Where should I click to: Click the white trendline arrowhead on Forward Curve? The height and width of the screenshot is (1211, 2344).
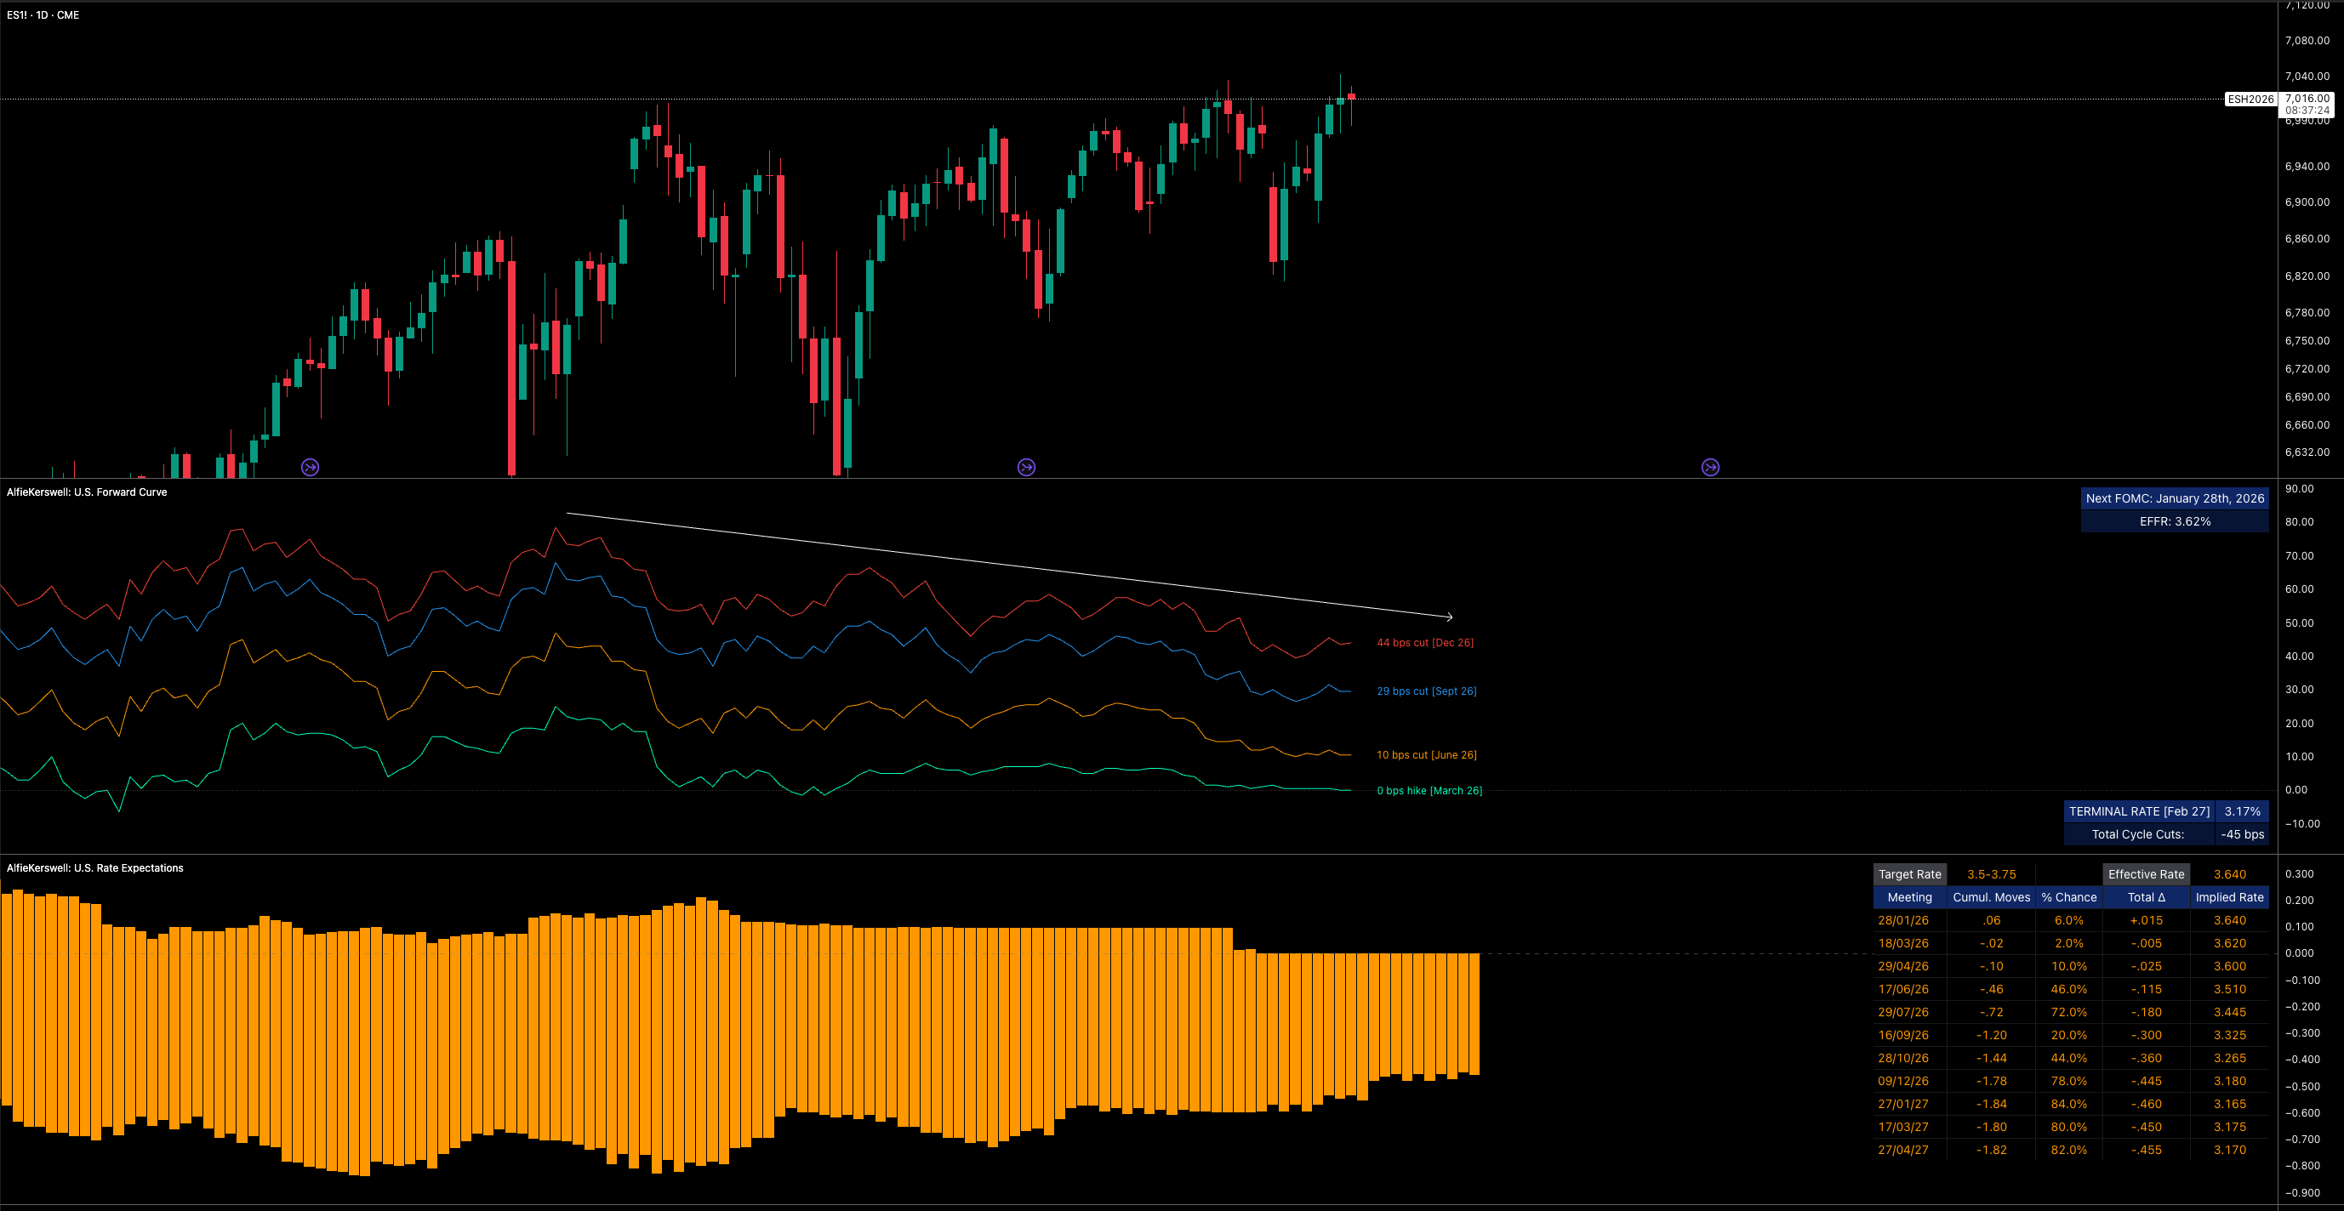click(1450, 617)
